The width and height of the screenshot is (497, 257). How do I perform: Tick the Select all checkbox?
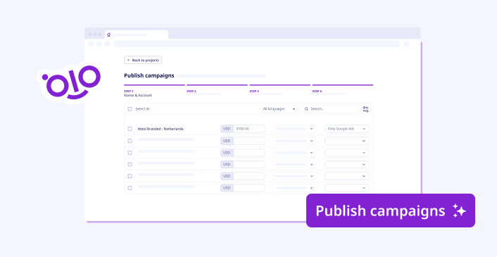(130, 109)
